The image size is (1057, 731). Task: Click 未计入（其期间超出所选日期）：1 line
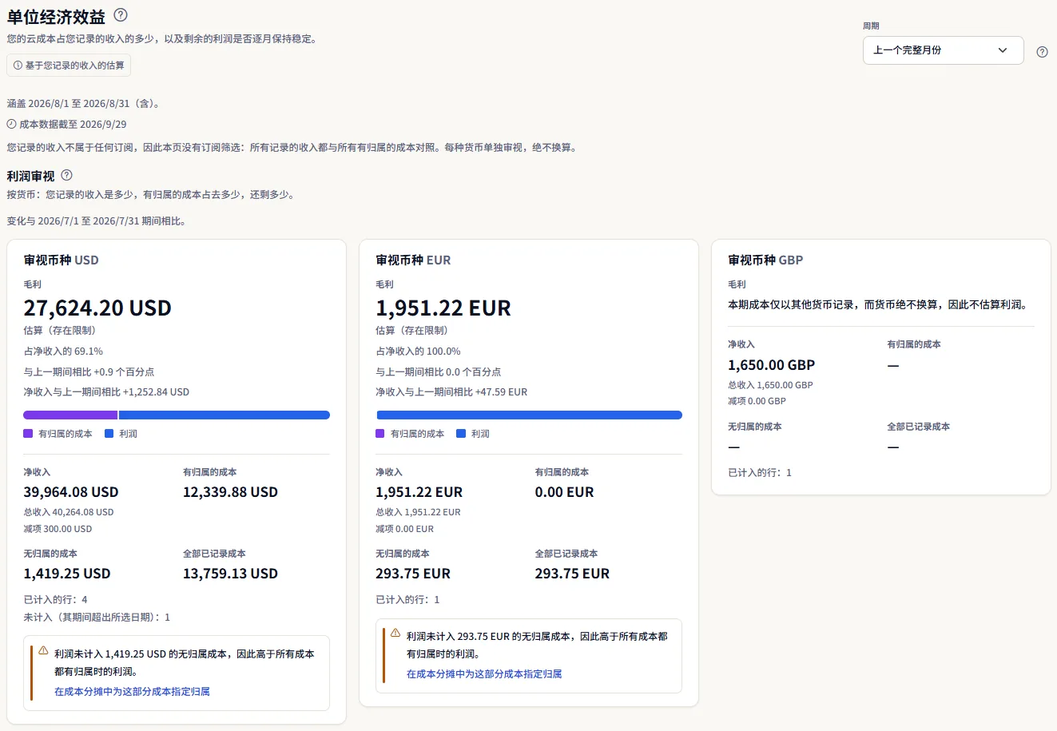click(x=97, y=618)
